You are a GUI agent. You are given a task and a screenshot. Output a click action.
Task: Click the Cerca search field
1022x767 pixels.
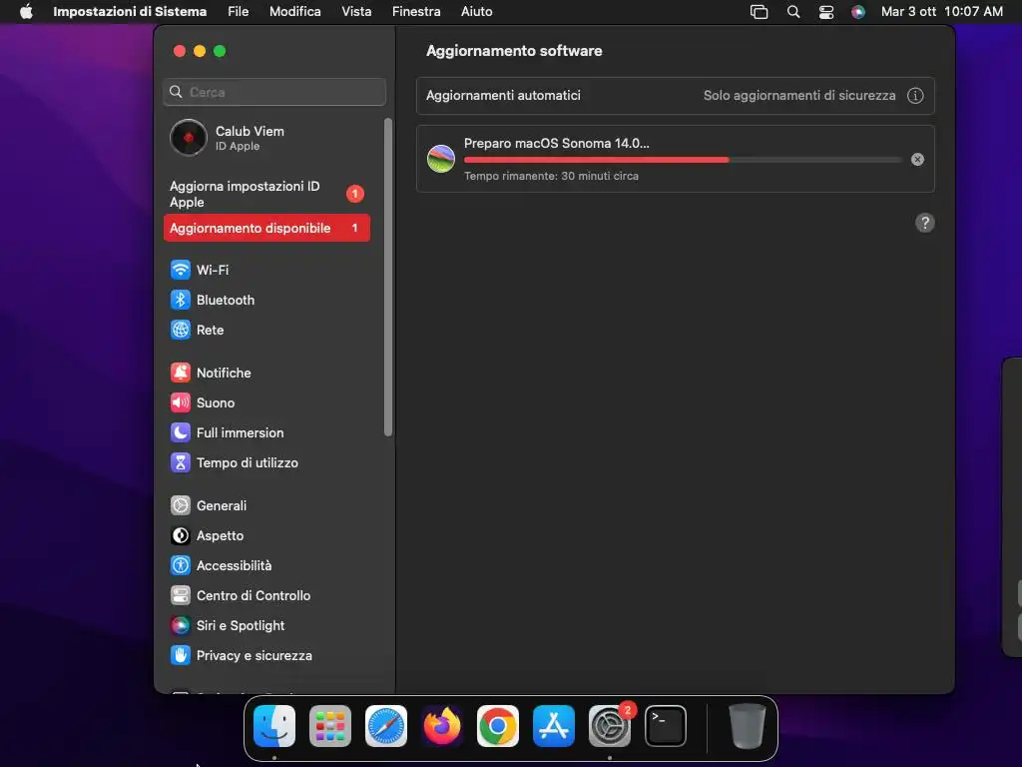click(274, 92)
